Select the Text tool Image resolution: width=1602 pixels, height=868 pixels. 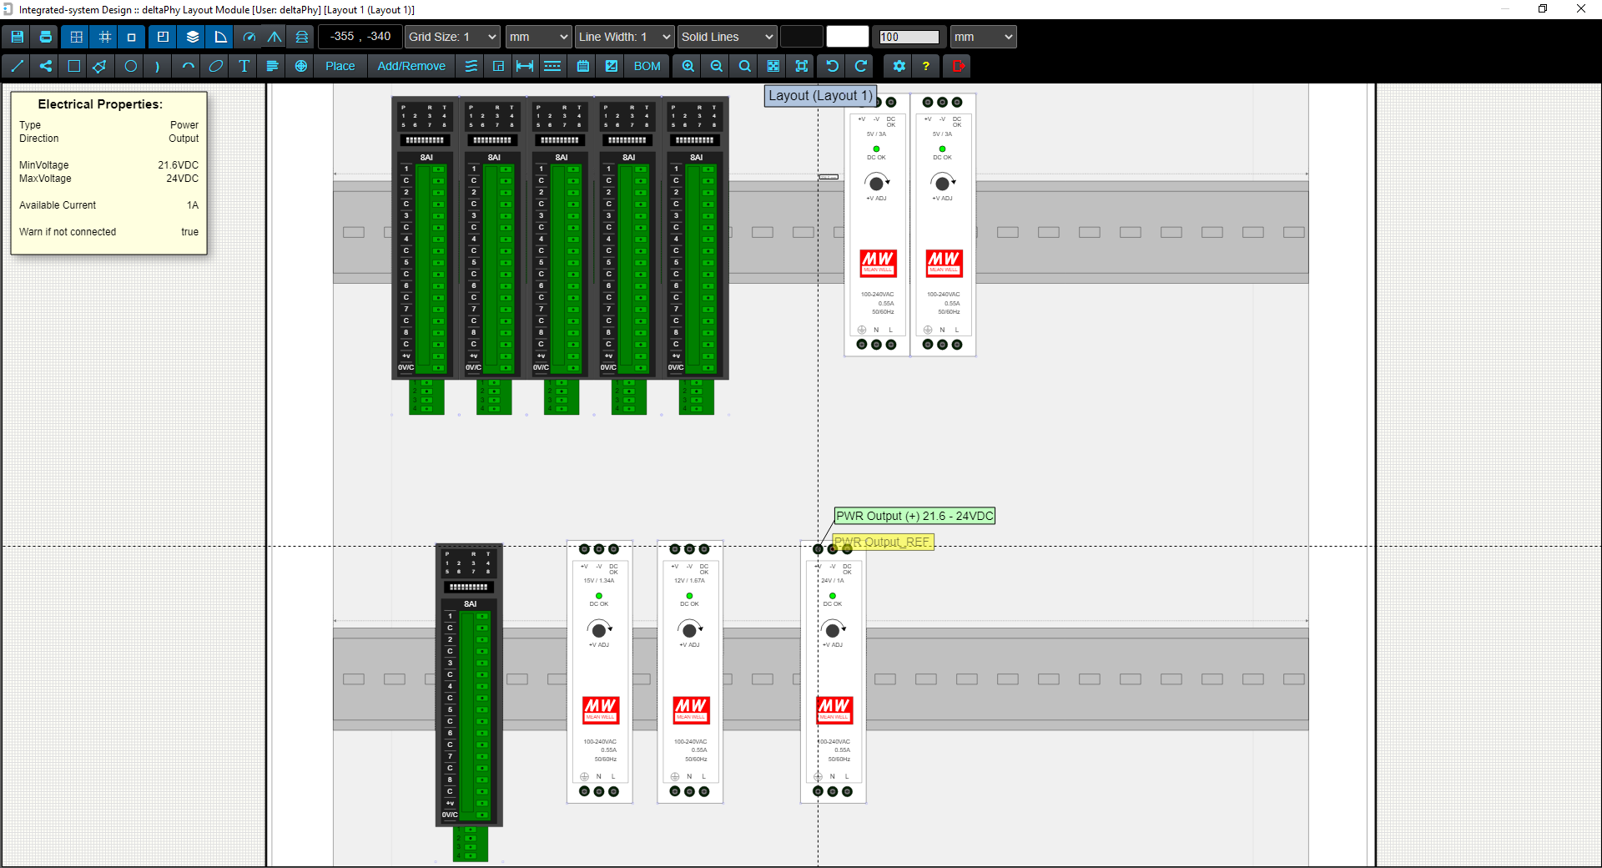pos(244,66)
